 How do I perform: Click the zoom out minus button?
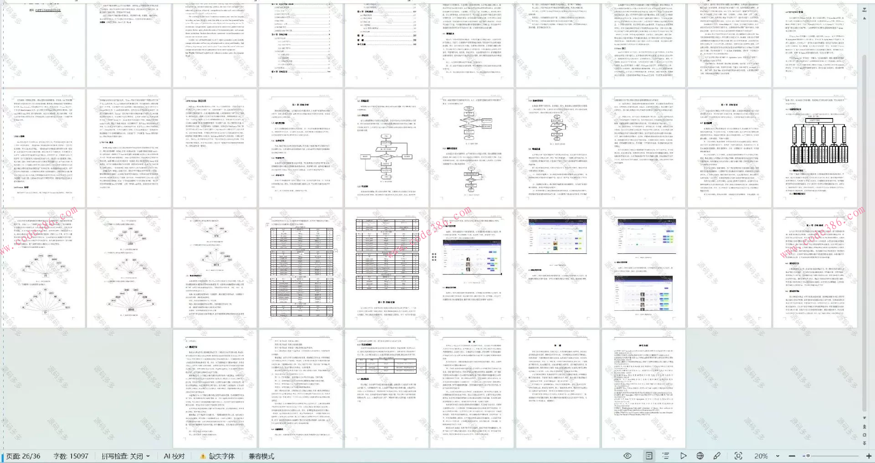pos(792,456)
